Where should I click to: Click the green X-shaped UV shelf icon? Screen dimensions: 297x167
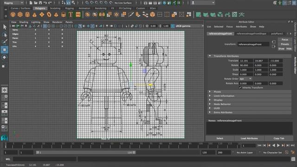pos(242,14)
